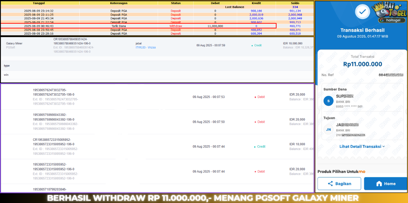Click the Tarik Dana cell
This screenshot has width=408, height=203.
coord(119,26)
